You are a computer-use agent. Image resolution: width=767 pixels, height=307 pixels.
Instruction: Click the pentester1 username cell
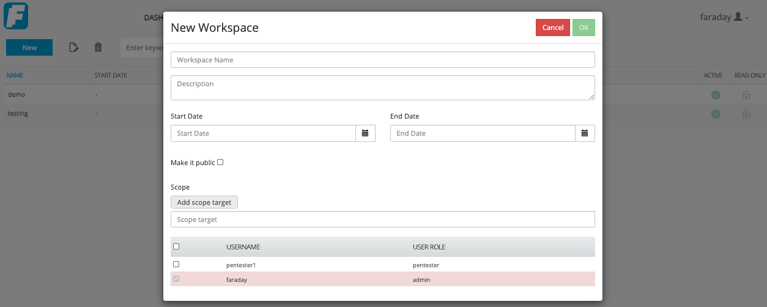click(x=240, y=265)
